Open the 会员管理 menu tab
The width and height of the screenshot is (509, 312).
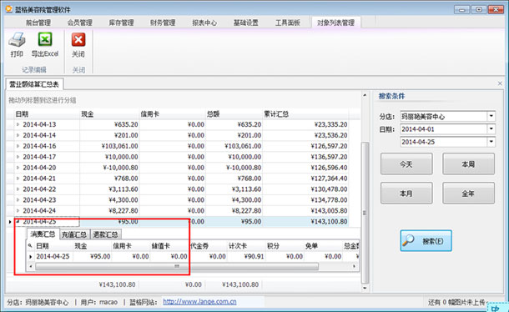pyautogui.click(x=80, y=23)
